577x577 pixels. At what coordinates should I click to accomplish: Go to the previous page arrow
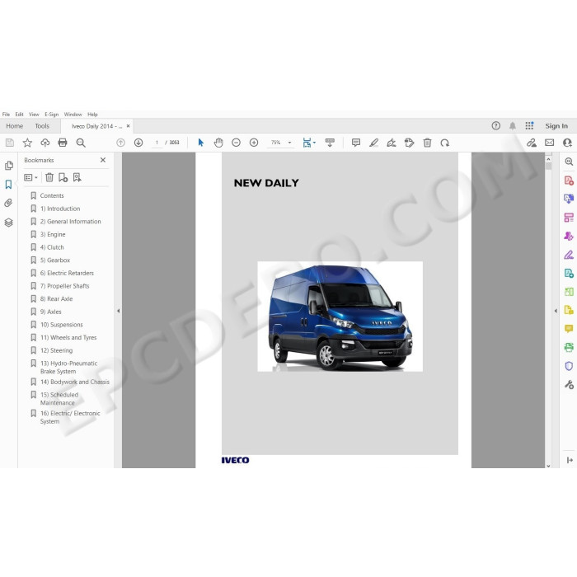[x=120, y=143]
